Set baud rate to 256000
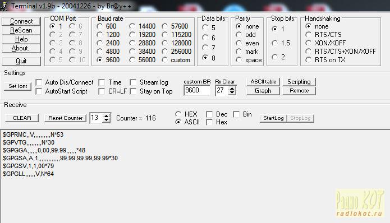Screen dimensions: 390x223 pyautogui.click(x=164, y=52)
